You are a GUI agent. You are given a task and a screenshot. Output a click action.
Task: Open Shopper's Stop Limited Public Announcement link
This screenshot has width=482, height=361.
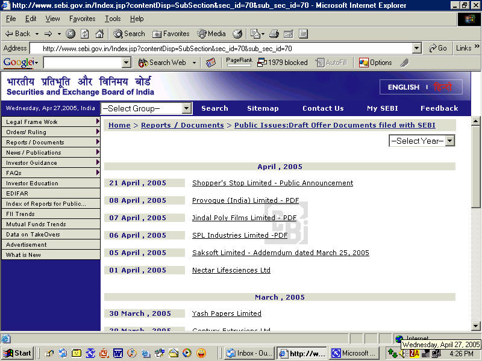(x=273, y=183)
